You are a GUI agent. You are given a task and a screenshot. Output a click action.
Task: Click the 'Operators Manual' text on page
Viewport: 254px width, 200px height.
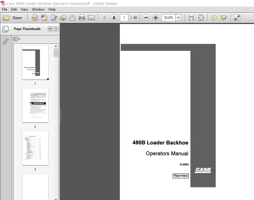point(167,153)
